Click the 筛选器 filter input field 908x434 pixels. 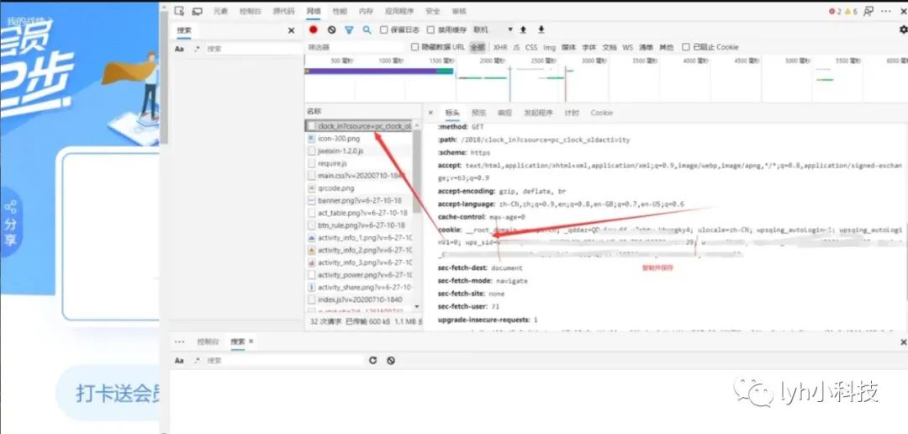click(353, 47)
